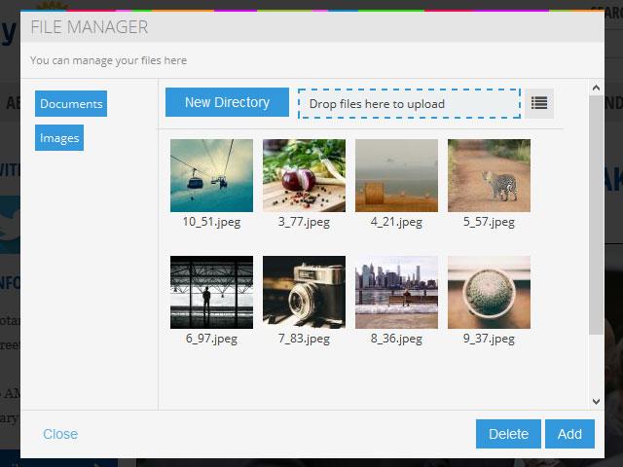Click the 9_37.jpeg file name
The width and height of the screenshot is (623, 467).
(x=489, y=339)
